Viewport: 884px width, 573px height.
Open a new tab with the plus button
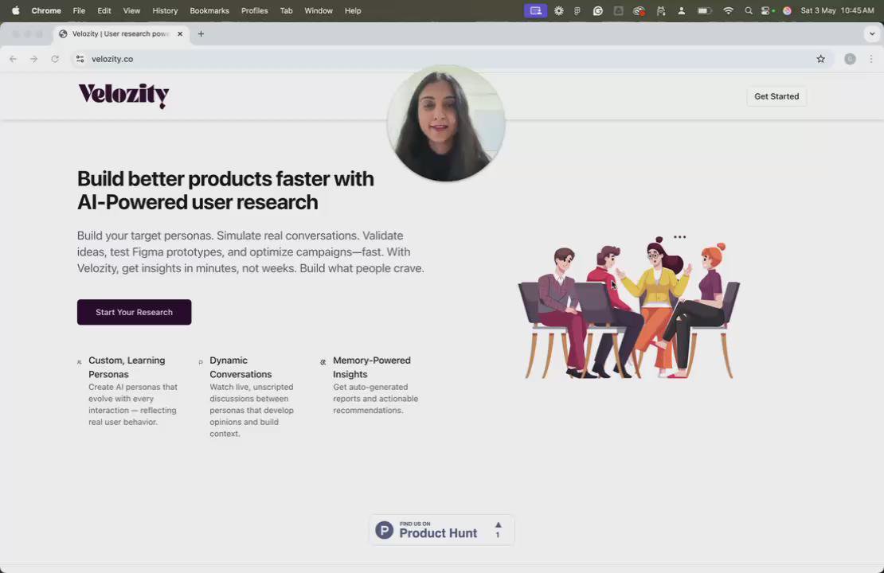(201, 33)
